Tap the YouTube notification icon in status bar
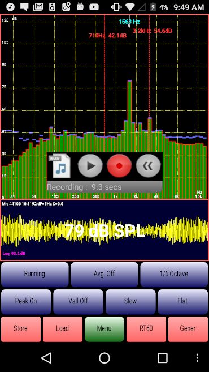This screenshot has width=209, height=372. [x=94, y=7]
